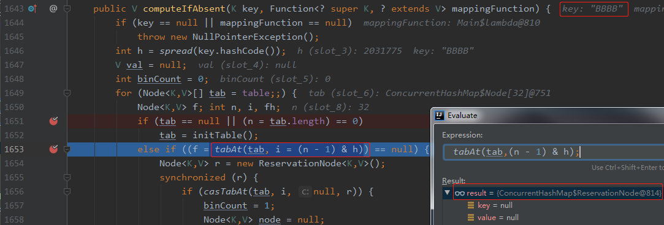This screenshot has height=225, width=664.
Task: Focus the Expression input field
Action: coord(554,152)
